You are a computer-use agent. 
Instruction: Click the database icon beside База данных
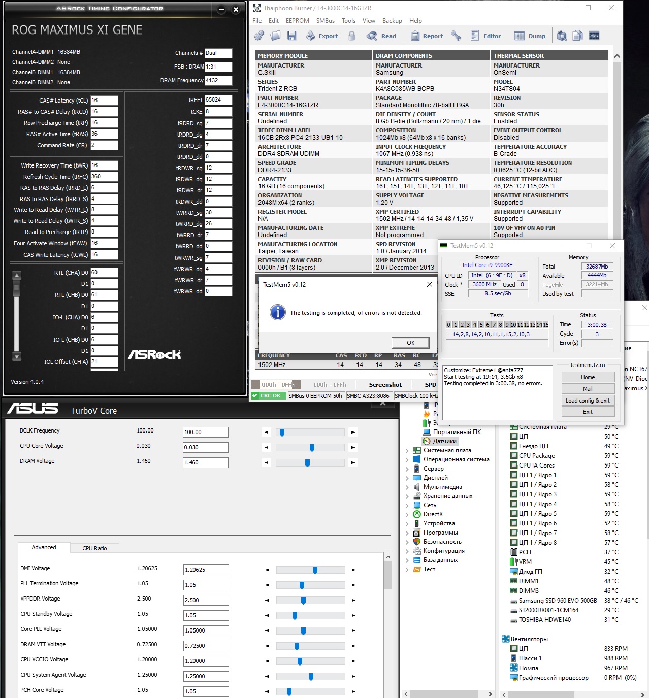[x=417, y=560]
